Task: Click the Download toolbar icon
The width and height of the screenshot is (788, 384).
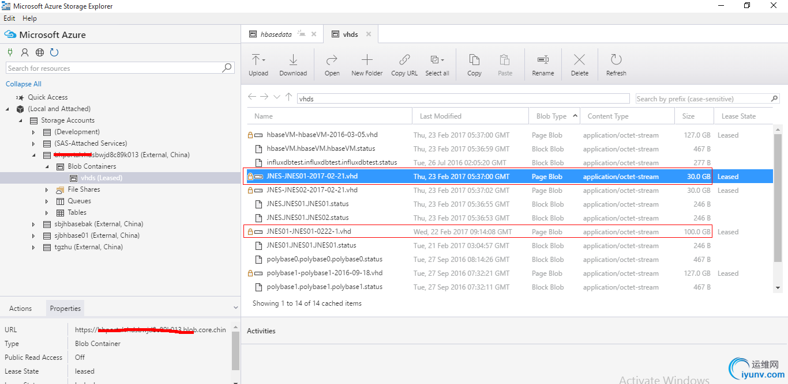Action: pyautogui.click(x=293, y=59)
